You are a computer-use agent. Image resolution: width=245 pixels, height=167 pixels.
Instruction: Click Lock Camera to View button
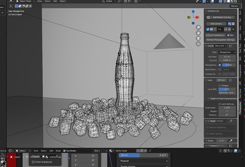click(x=216, y=35)
